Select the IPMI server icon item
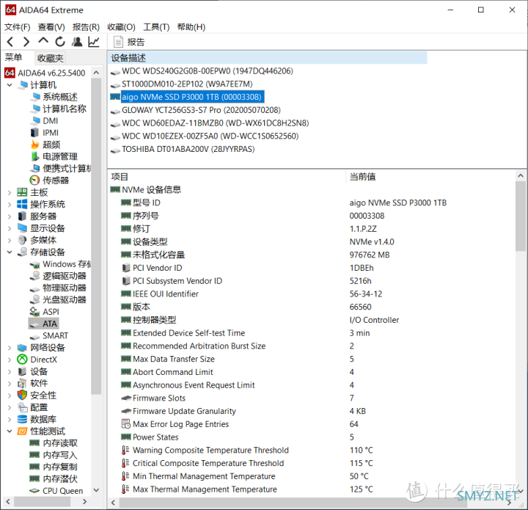The width and height of the screenshot is (528, 510). tap(34, 133)
